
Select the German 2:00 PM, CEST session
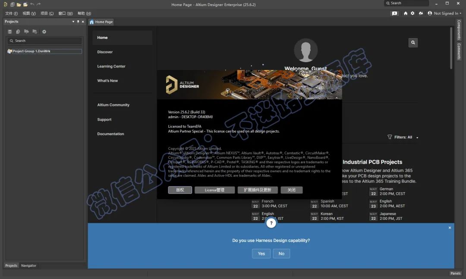387,191
